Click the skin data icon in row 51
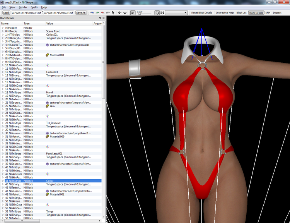Image resolution: width=290 pixels, height=223 pixels. pyautogui.click(x=47, y=204)
